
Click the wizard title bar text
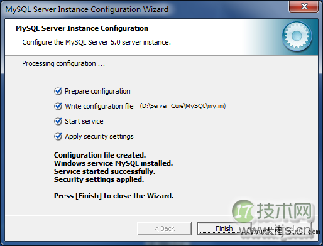point(87,9)
